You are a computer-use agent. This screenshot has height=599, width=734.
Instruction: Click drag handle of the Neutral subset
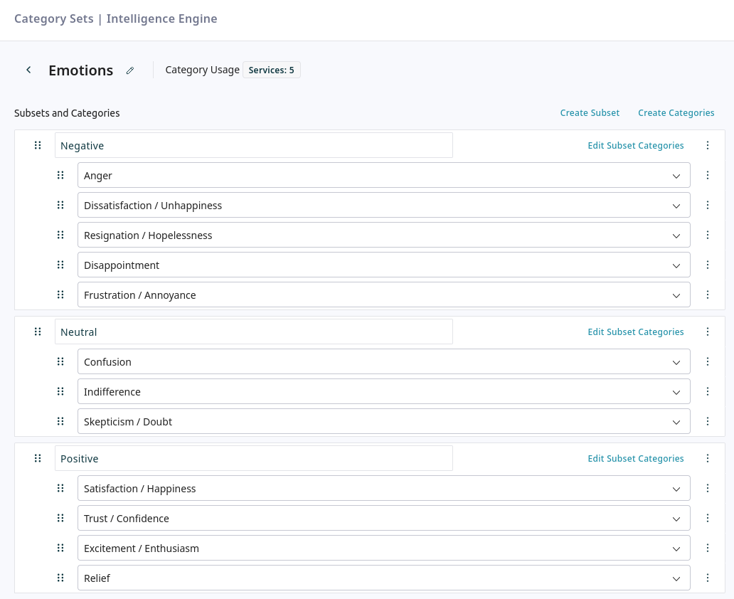tap(38, 332)
